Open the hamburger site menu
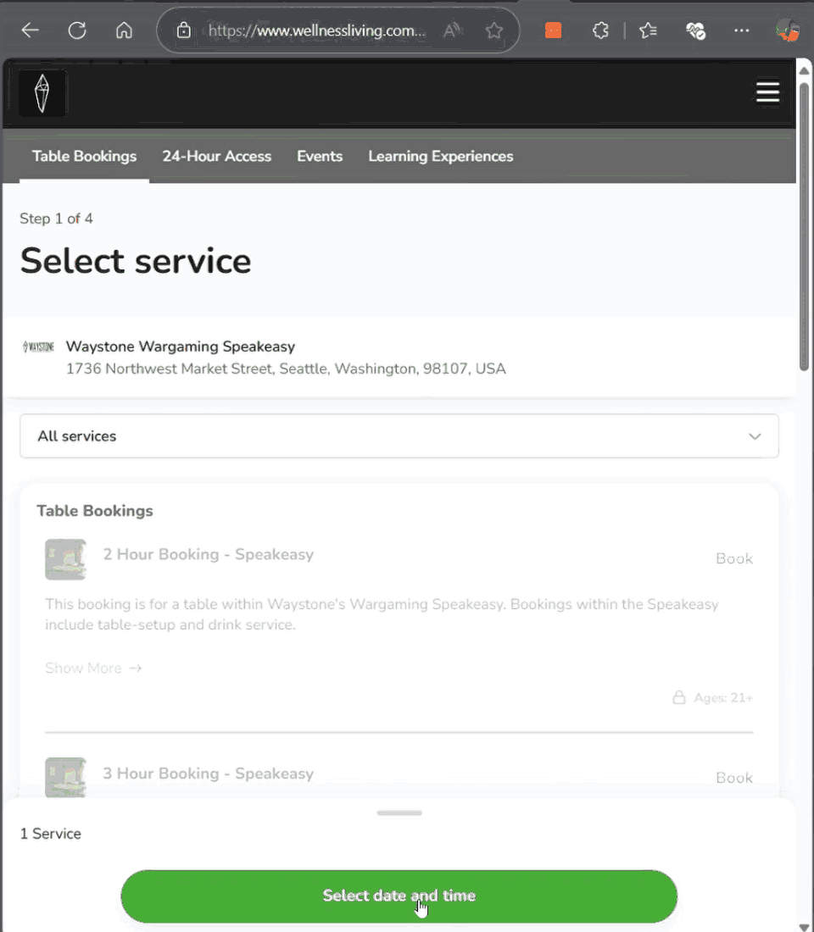The height and width of the screenshot is (932, 814). pos(767,92)
